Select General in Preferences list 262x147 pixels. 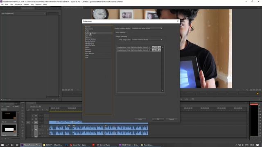pyautogui.click(x=88, y=27)
